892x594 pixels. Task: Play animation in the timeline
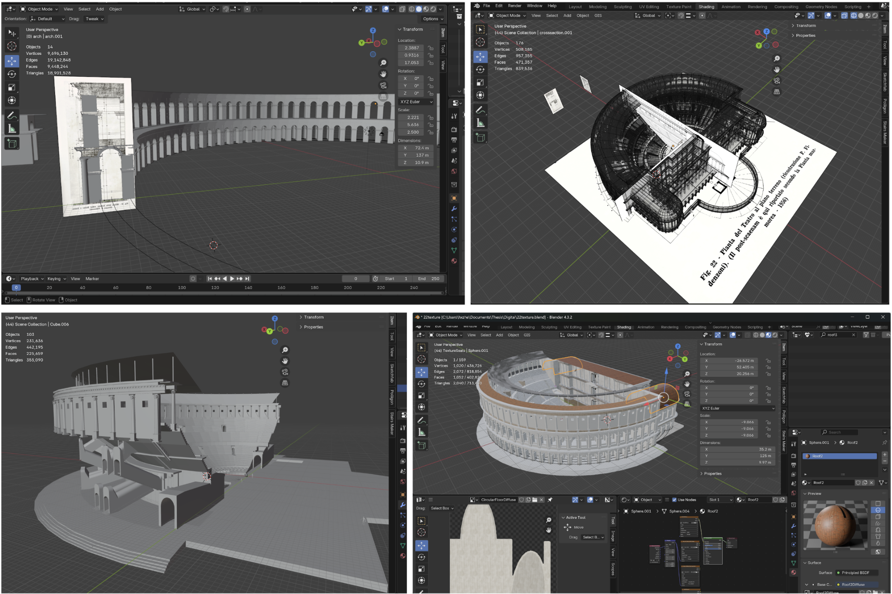(x=232, y=279)
